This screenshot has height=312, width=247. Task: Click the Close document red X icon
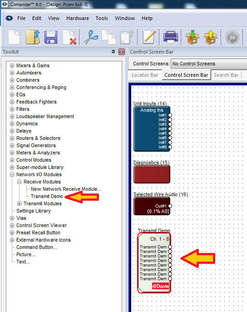click(69, 37)
